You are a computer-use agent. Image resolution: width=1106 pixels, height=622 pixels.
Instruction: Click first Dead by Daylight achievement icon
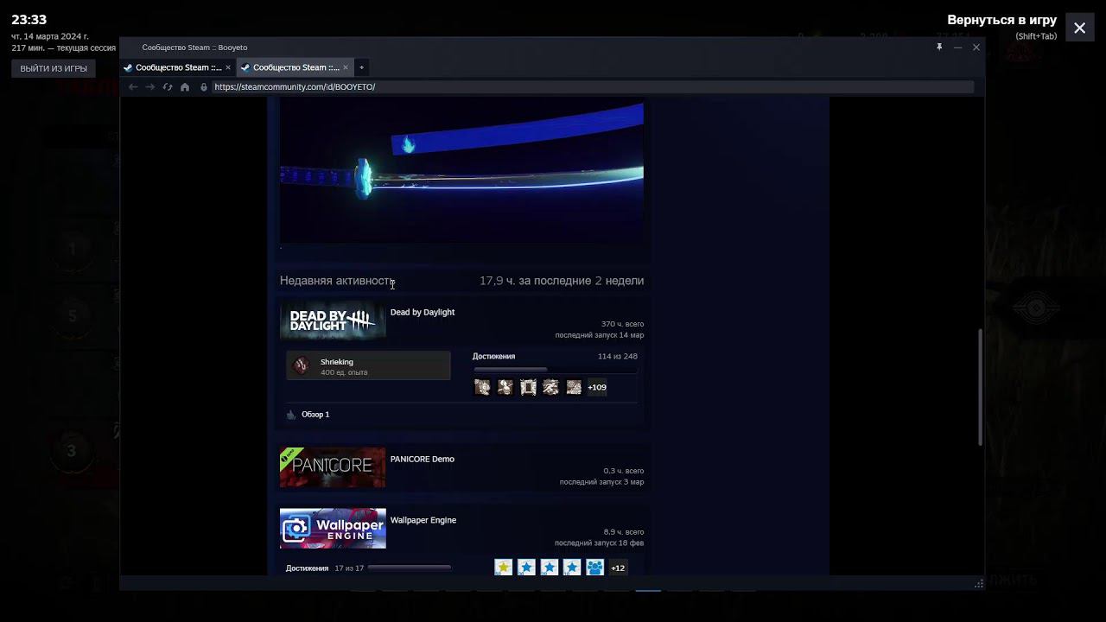click(x=482, y=388)
